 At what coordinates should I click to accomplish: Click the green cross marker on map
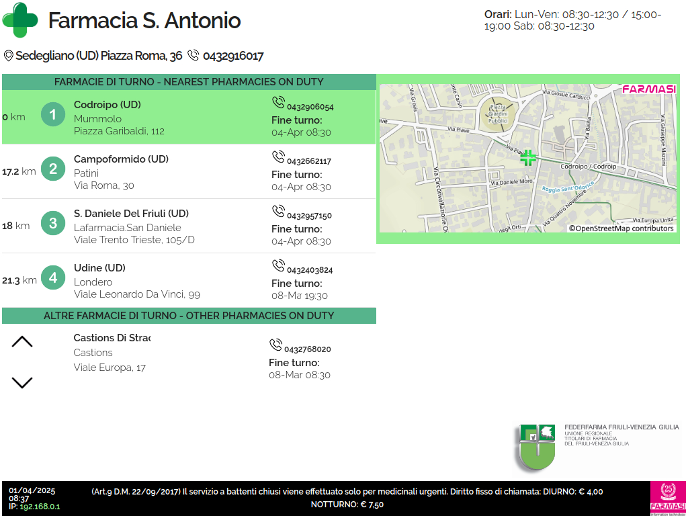(528, 158)
